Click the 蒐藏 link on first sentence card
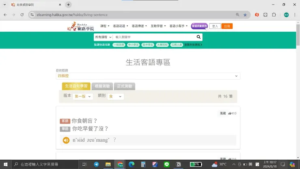This screenshot has height=169, width=300. [x=223, y=113]
